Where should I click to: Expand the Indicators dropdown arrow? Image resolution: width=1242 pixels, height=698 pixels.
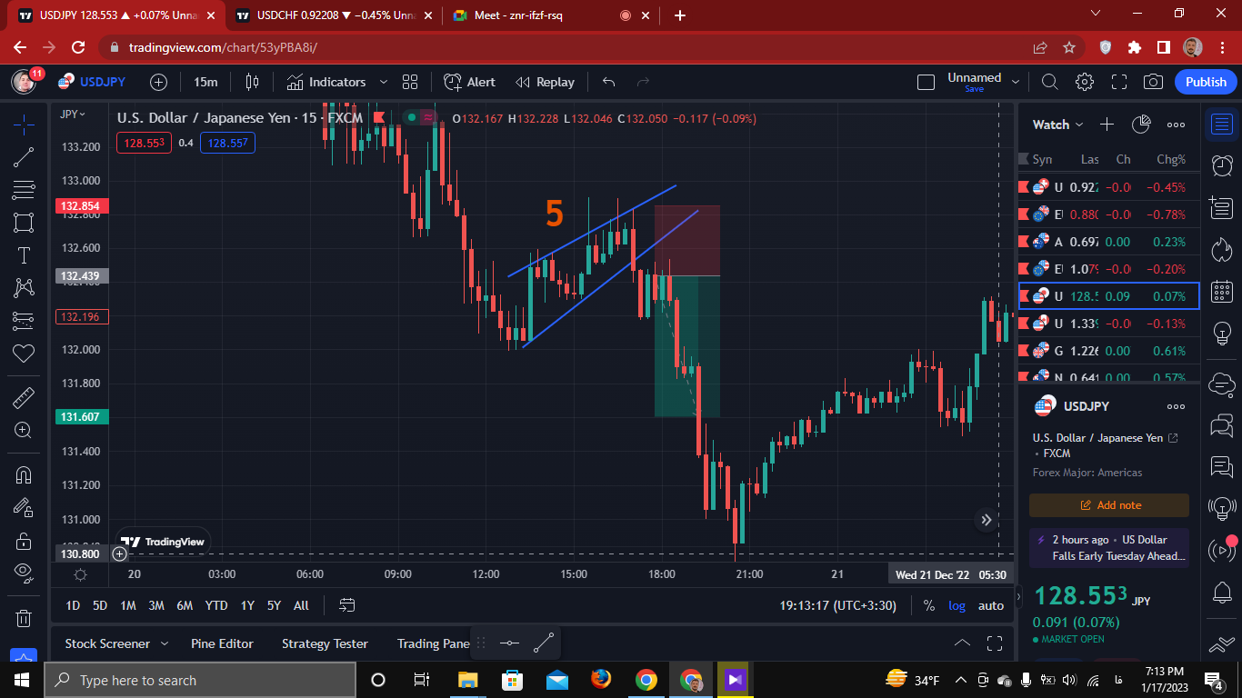point(383,82)
